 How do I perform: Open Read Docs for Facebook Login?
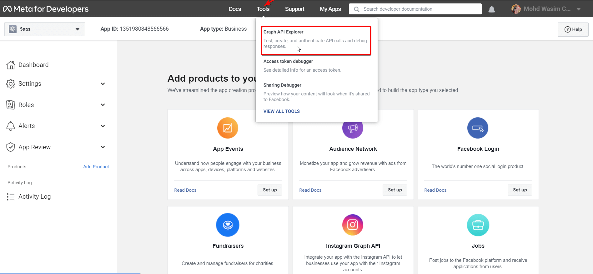click(x=435, y=190)
